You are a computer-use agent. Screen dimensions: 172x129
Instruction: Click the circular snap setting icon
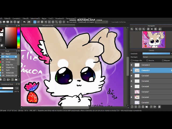tap(60, 22)
